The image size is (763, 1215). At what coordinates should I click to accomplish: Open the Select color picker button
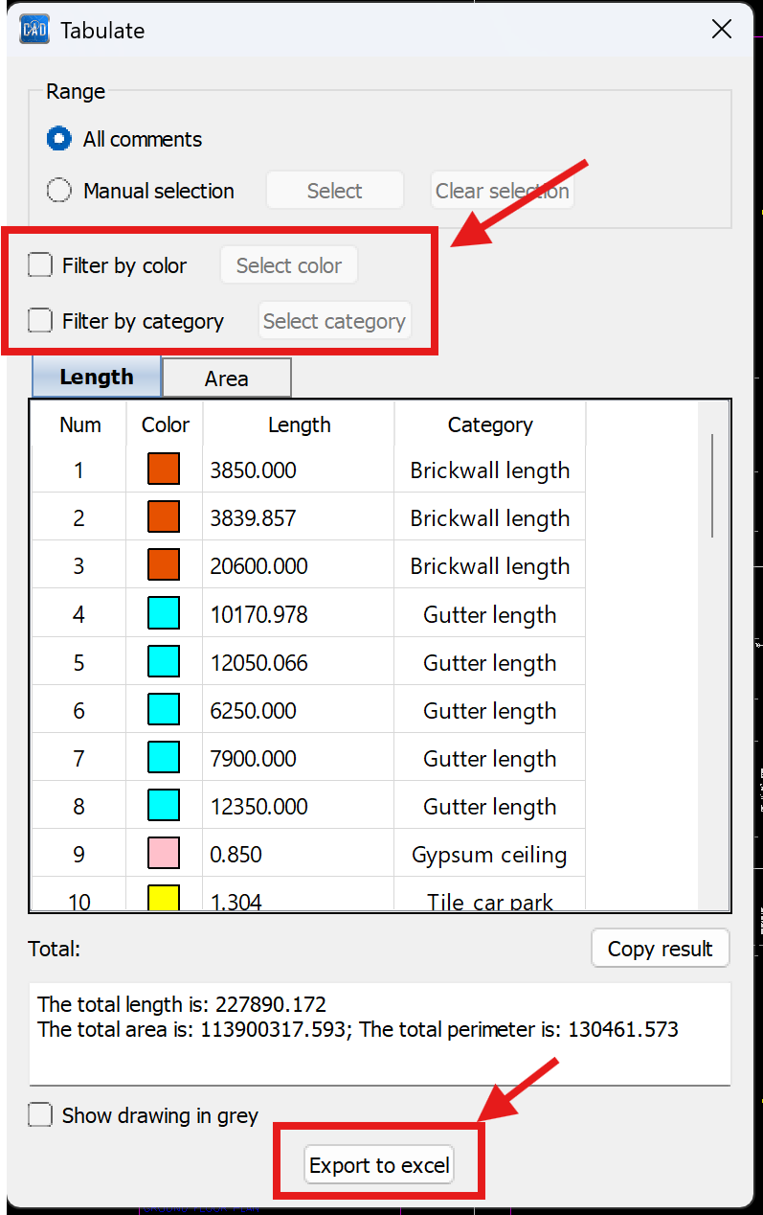point(288,265)
